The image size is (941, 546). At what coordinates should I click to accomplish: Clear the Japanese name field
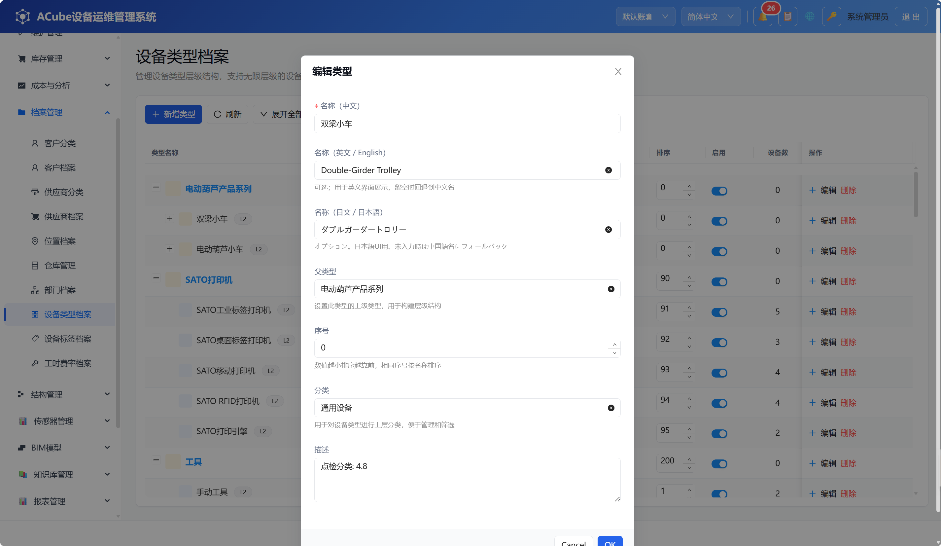coord(608,230)
